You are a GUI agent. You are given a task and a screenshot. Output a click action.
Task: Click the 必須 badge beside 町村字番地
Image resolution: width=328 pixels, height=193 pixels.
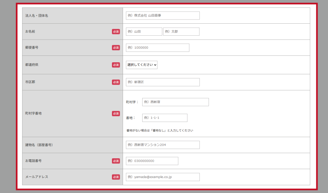coord(116,114)
